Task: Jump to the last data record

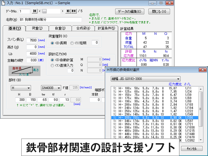Action: point(68,11)
